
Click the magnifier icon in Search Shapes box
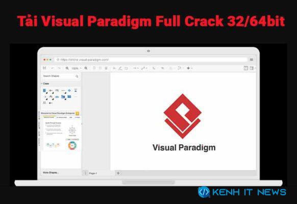click(77, 76)
